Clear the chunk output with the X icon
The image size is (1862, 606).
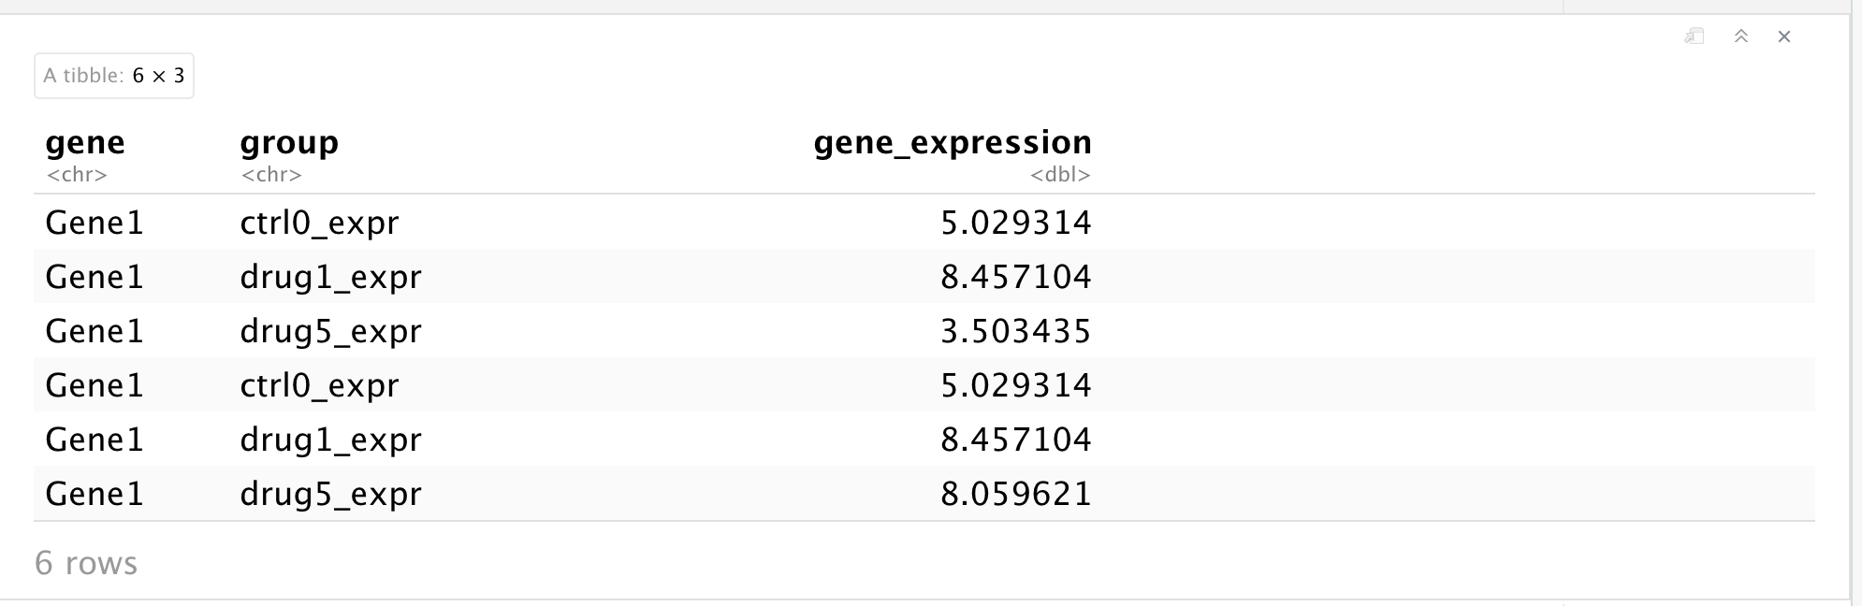[1784, 36]
